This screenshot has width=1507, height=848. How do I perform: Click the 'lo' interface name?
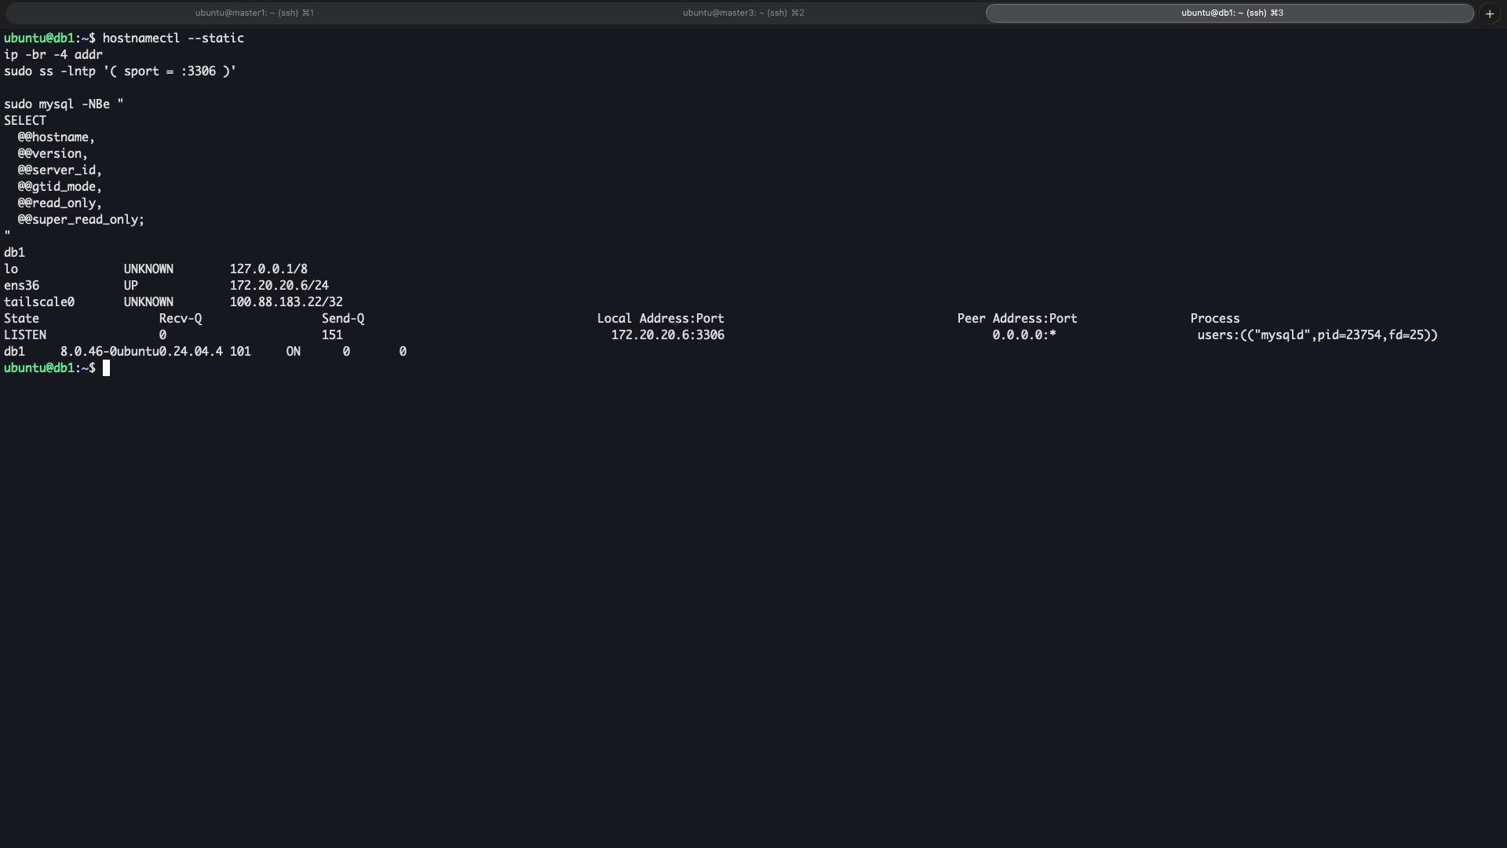point(10,269)
